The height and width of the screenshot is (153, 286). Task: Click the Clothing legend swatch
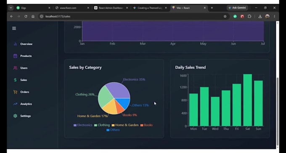pos(95,125)
